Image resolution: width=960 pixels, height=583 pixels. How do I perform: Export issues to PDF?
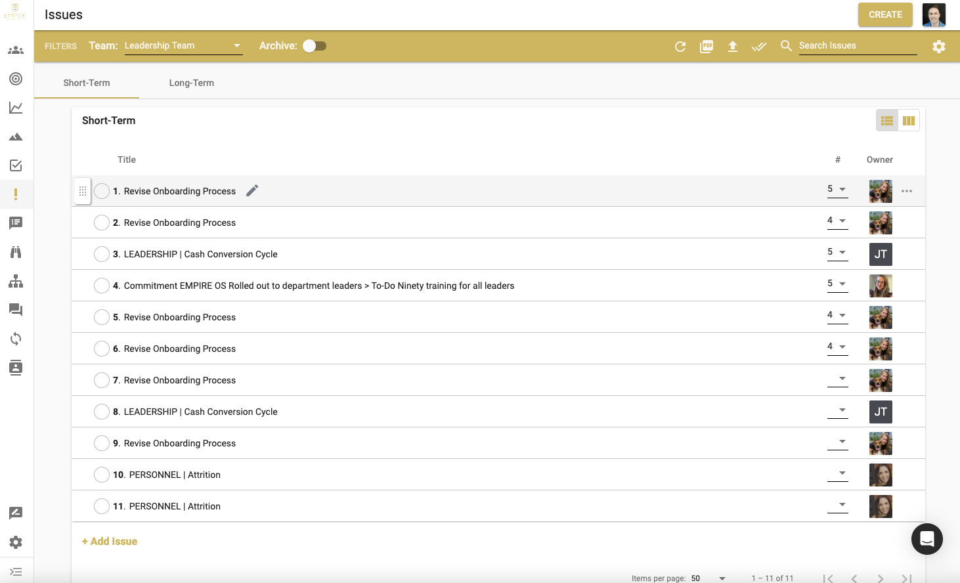coord(707,46)
